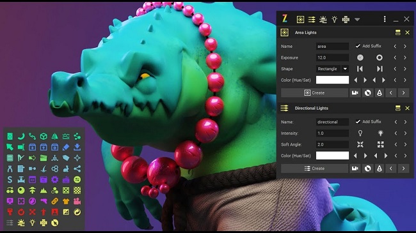Viewport: 416px width, 233px height.
Task: Select the red X cross palette icon
Action: click(33, 212)
